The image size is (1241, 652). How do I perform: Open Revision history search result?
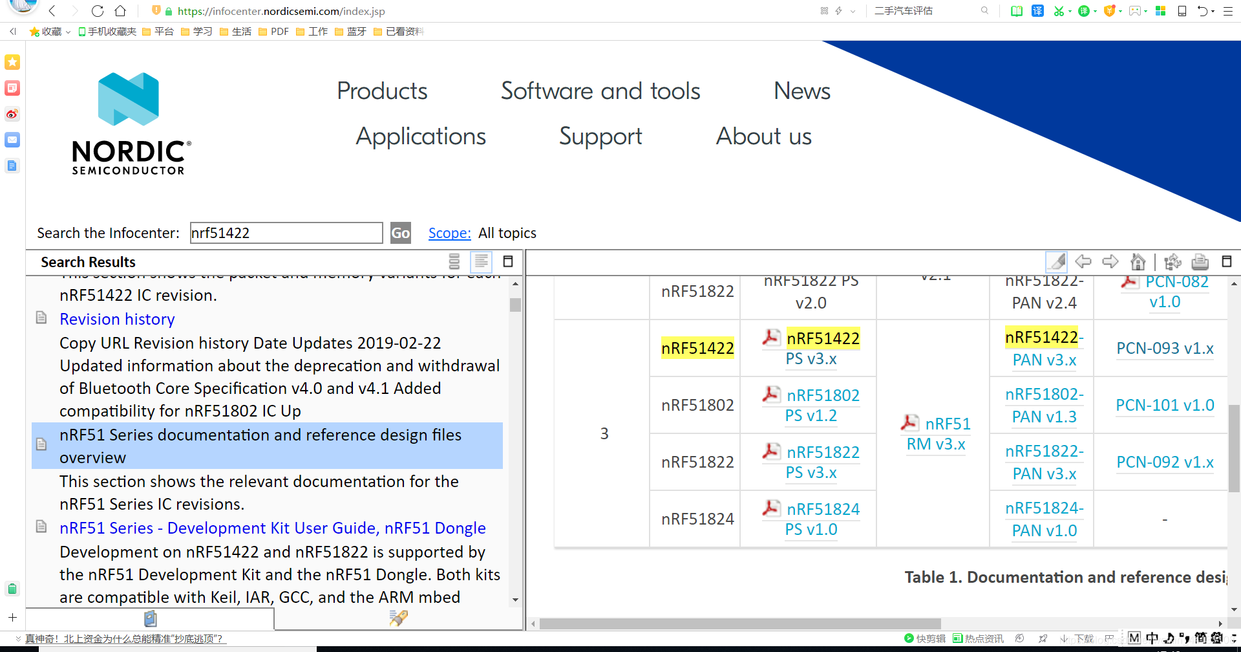[x=117, y=319]
